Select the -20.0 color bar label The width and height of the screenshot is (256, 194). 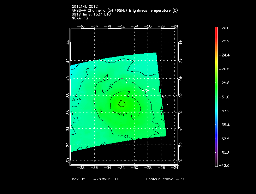225,28
